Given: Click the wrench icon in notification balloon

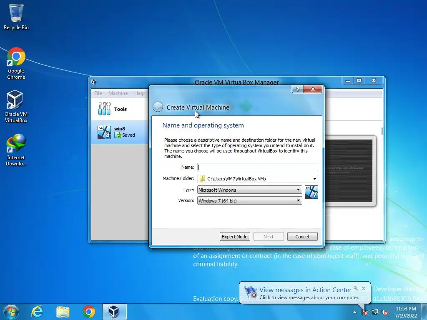Looking at the screenshot, I should tap(356, 288).
